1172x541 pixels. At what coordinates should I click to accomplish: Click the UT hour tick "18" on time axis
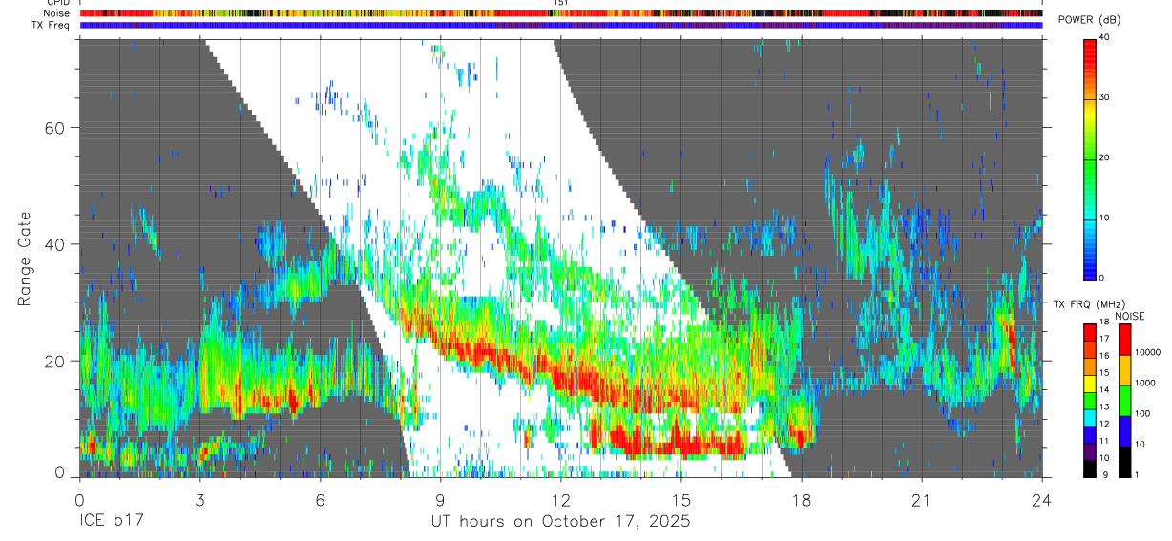[x=801, y=499]
